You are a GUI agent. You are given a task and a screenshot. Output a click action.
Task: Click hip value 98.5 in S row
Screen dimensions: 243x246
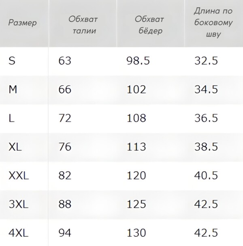point(138,60)
